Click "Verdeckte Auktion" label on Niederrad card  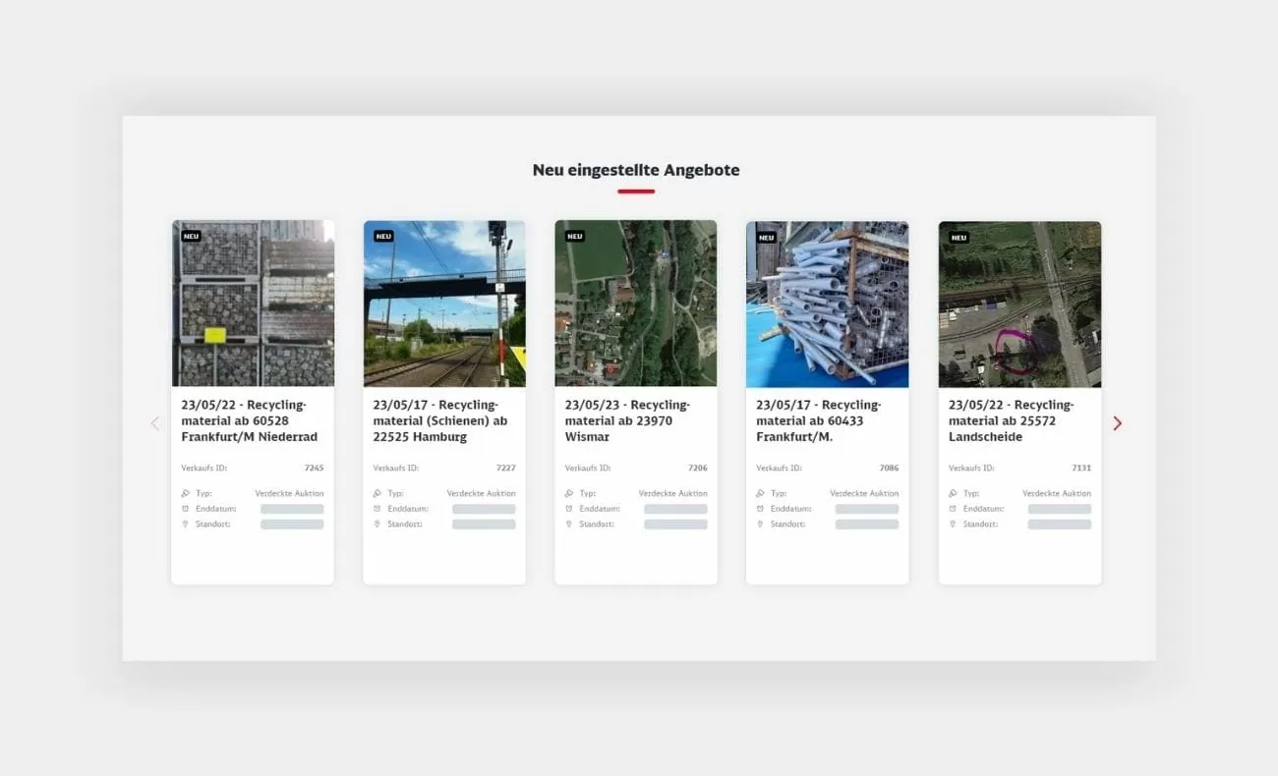tap(289, 493)
